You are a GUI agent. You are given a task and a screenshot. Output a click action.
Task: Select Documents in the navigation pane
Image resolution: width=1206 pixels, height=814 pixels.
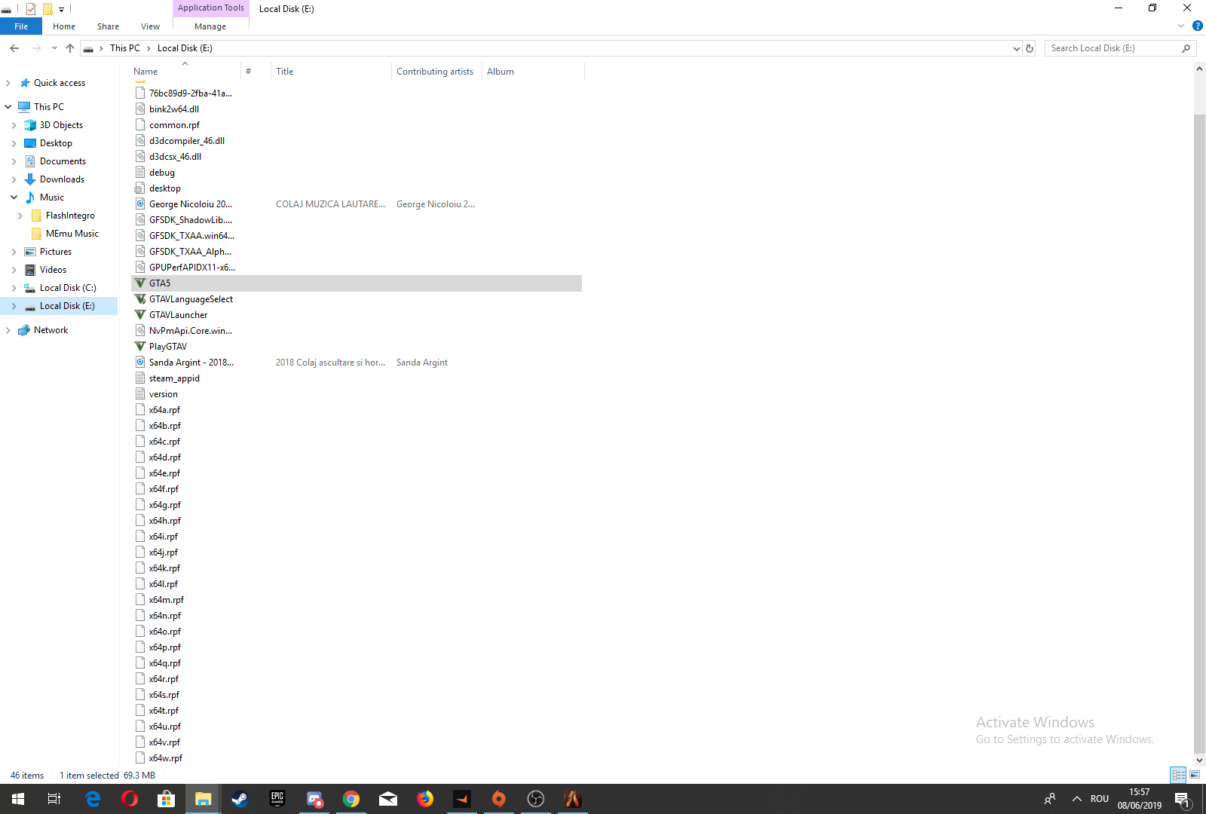click(63, 161)
